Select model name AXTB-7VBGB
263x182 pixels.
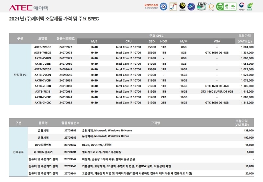point(43,47)
